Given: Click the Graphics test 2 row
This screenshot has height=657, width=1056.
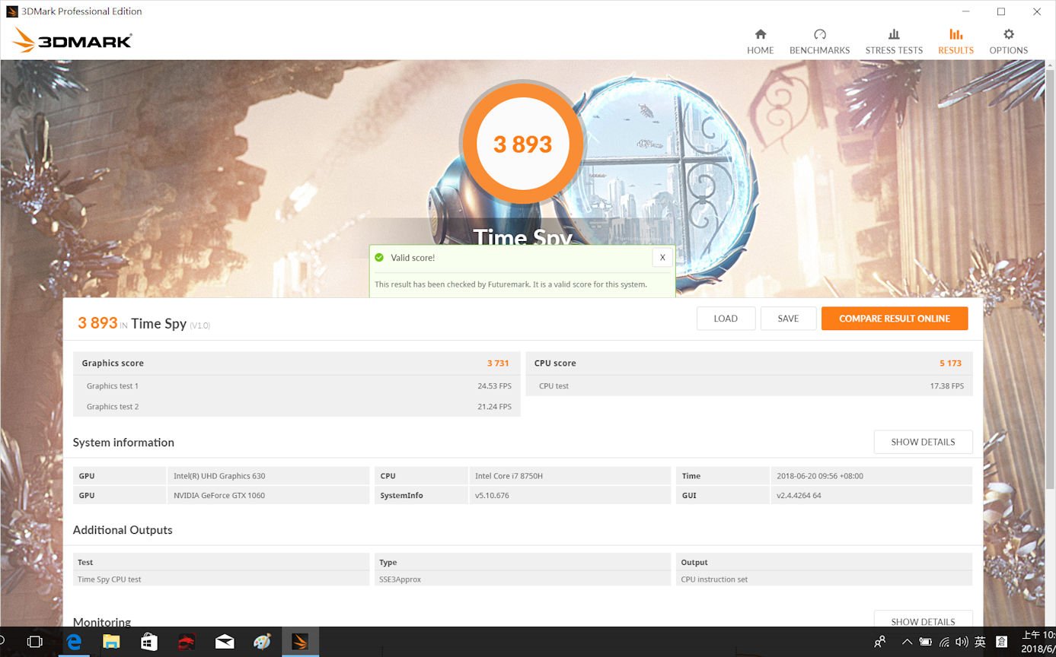Looking at the screenshot, I should (x=297, y=407).
